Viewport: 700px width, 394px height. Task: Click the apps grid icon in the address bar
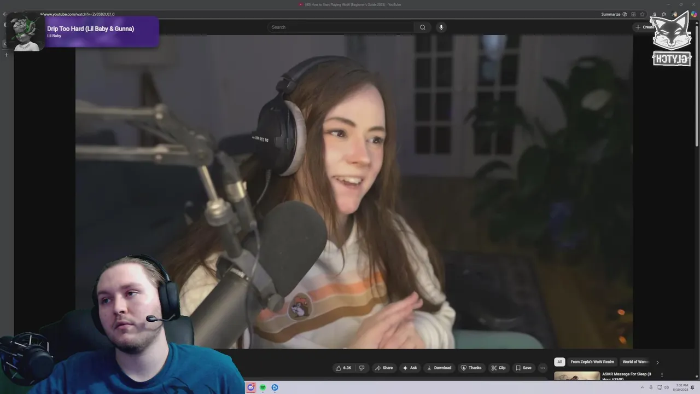point(633,14)
